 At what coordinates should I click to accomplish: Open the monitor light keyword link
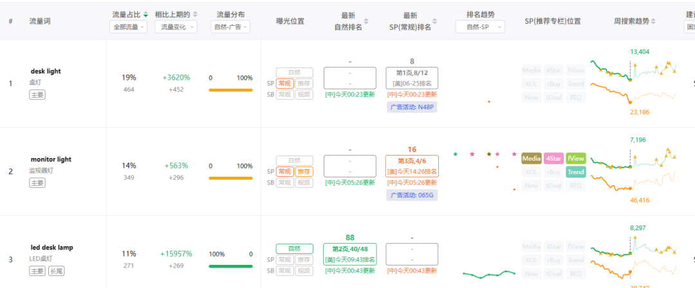click(51, 159)
